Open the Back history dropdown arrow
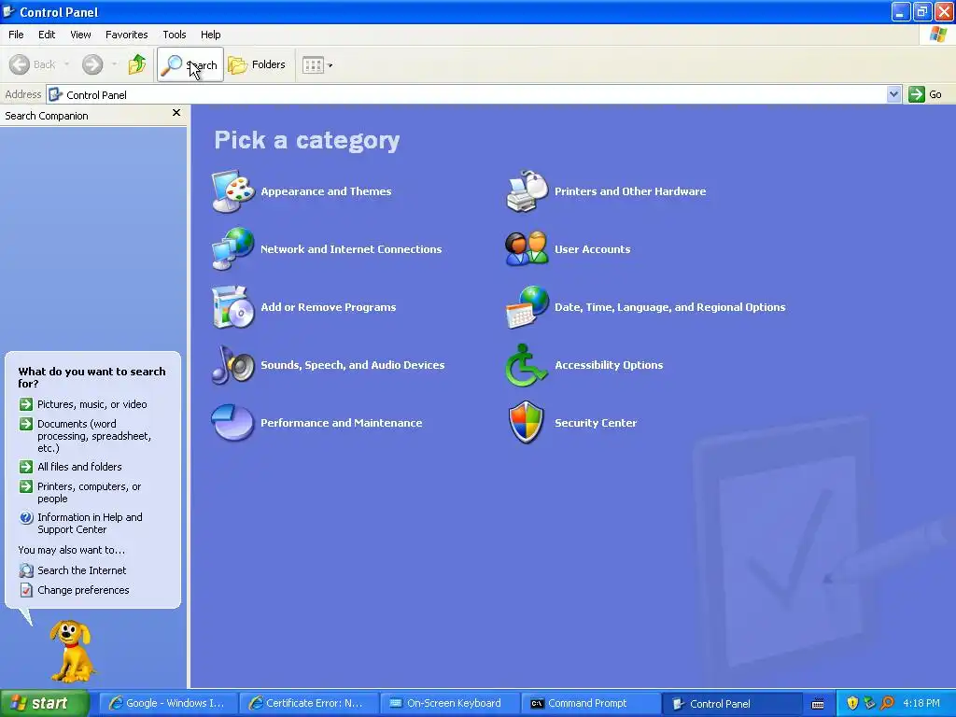 coord(66,64)
